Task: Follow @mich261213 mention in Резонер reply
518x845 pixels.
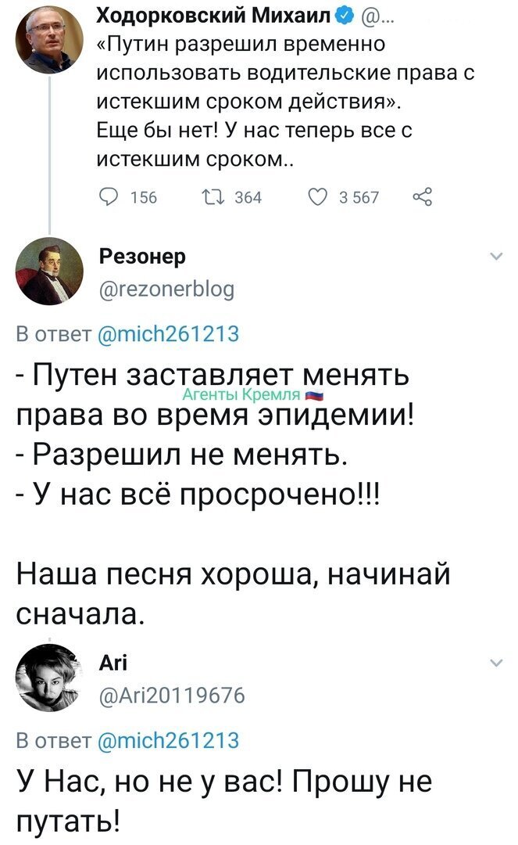Action: [168, 334]
